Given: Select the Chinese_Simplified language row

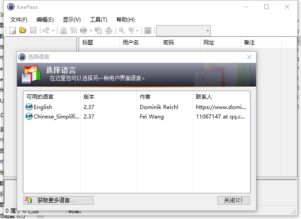Looking at the screenshot, I should click(x=137, y=116).
